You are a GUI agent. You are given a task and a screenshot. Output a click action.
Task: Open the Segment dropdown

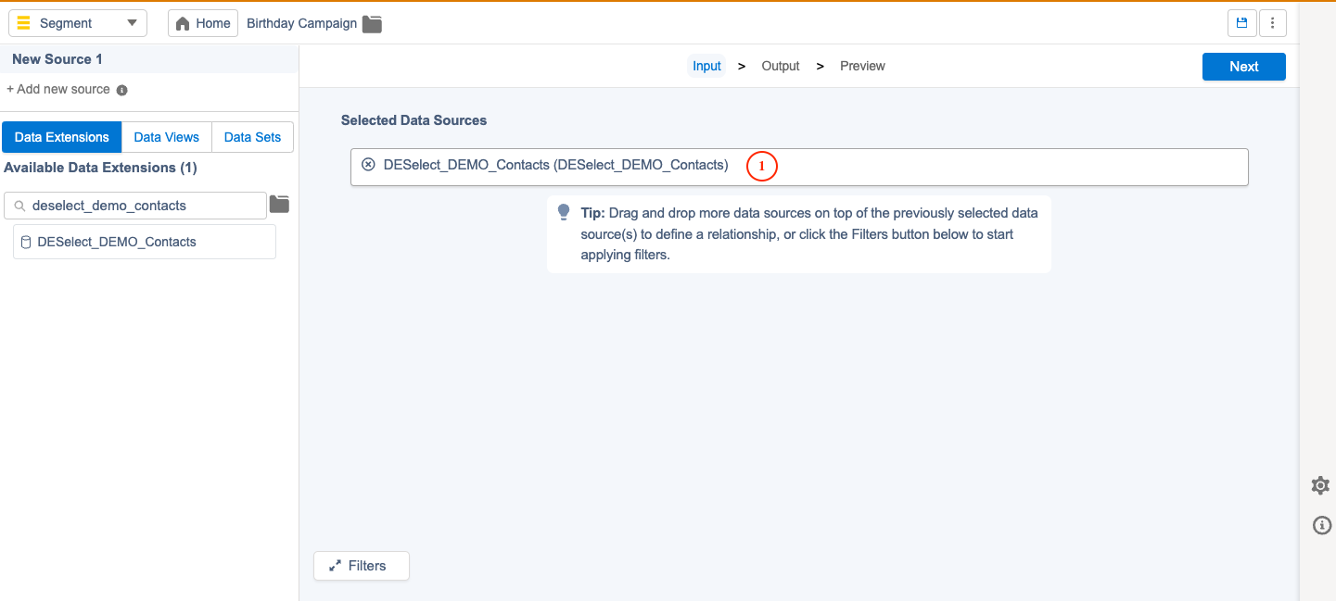click(x=78, y=23)
